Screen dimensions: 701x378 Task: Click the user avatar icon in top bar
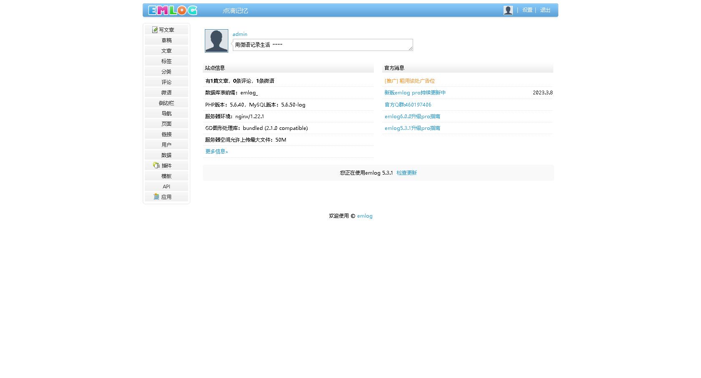click(508, 10)
